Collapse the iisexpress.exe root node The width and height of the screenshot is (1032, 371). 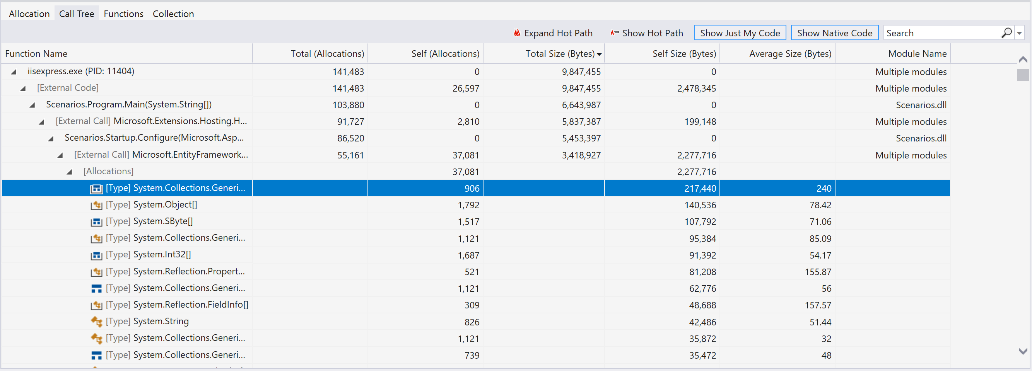14,72
